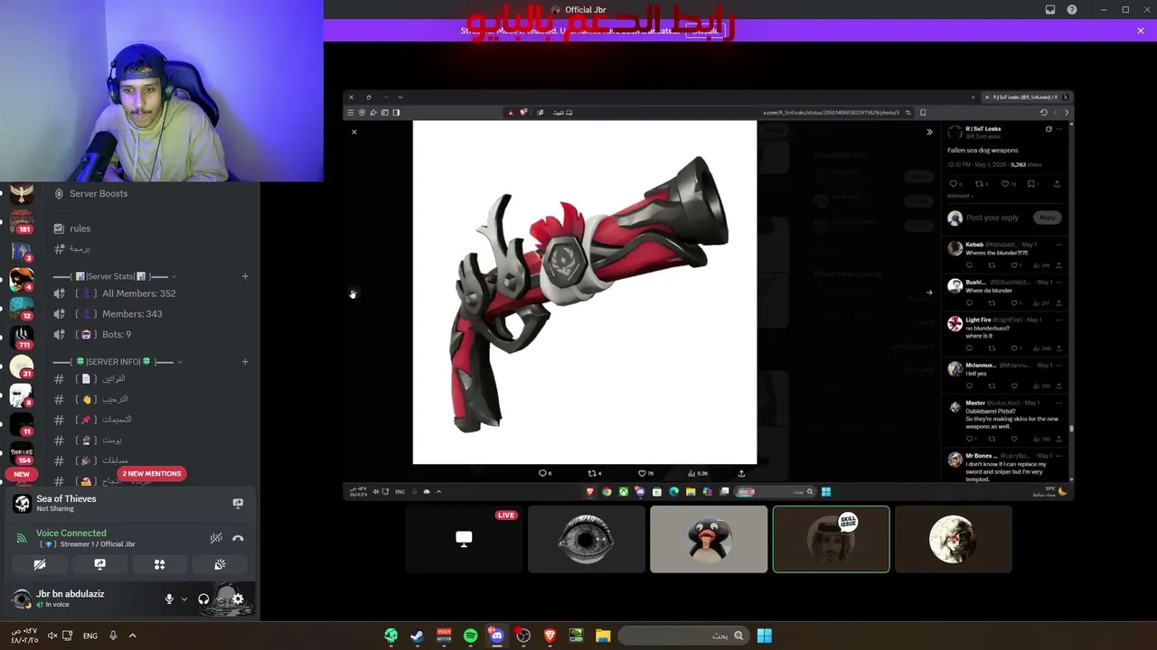Collapse the SERVER INFO category
This screenshot has width=1157, height=650.
point(118,362)
